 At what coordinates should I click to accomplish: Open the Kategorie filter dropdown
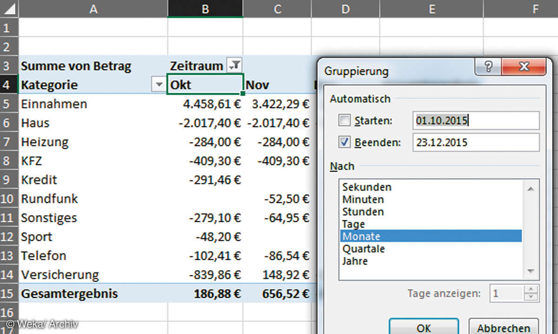point(159,84)
